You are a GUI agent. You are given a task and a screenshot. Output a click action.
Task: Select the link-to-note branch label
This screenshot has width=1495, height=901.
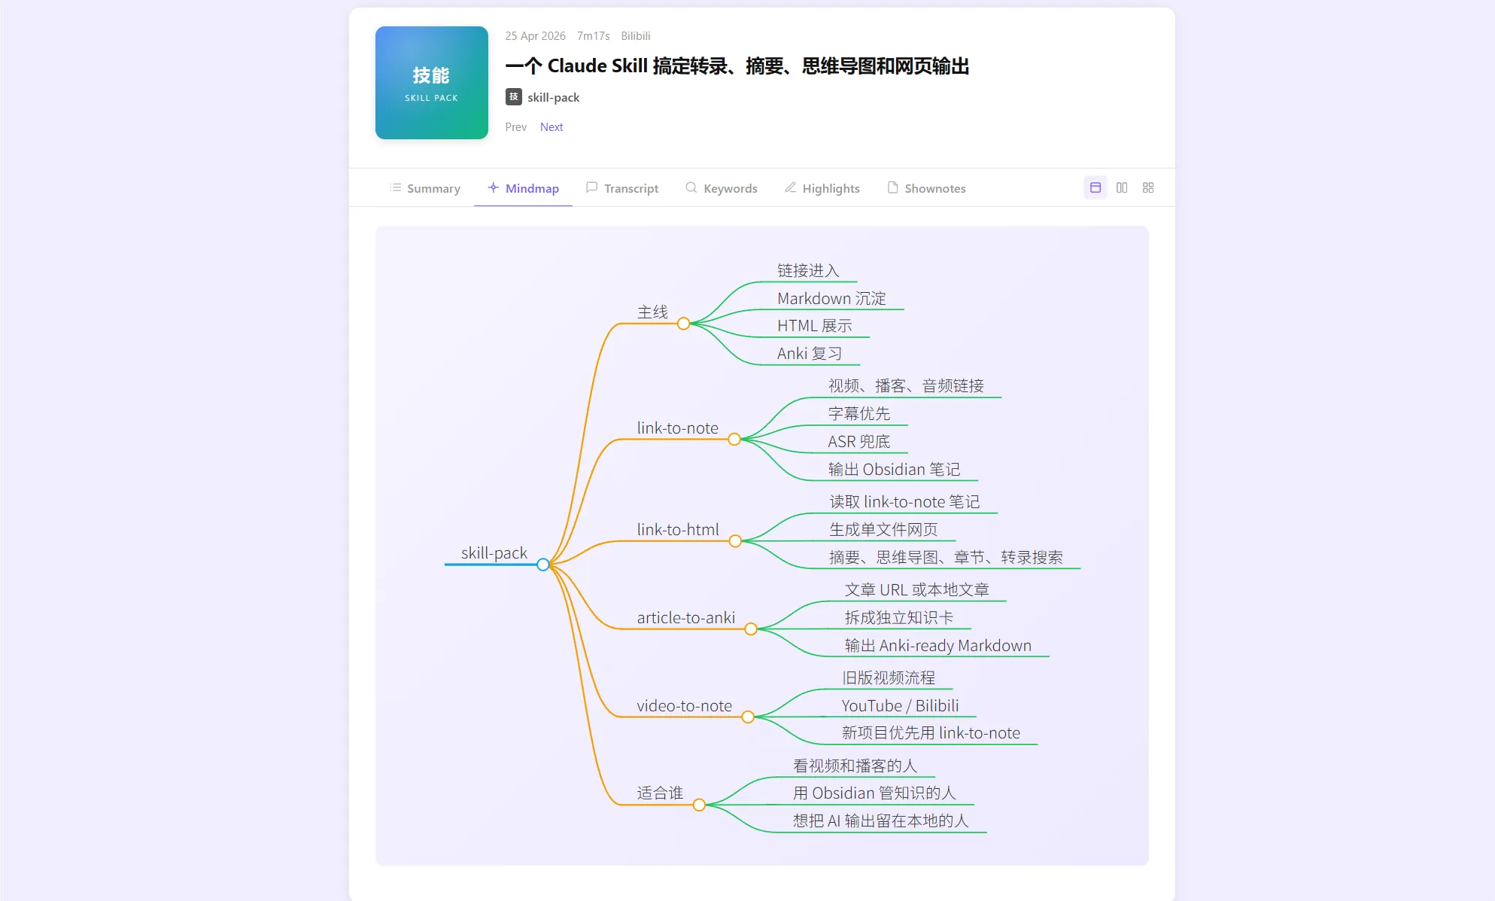(678, 428)
